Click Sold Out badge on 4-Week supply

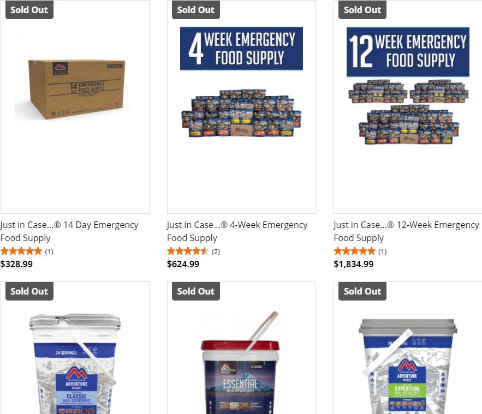(x=196, y=9)
